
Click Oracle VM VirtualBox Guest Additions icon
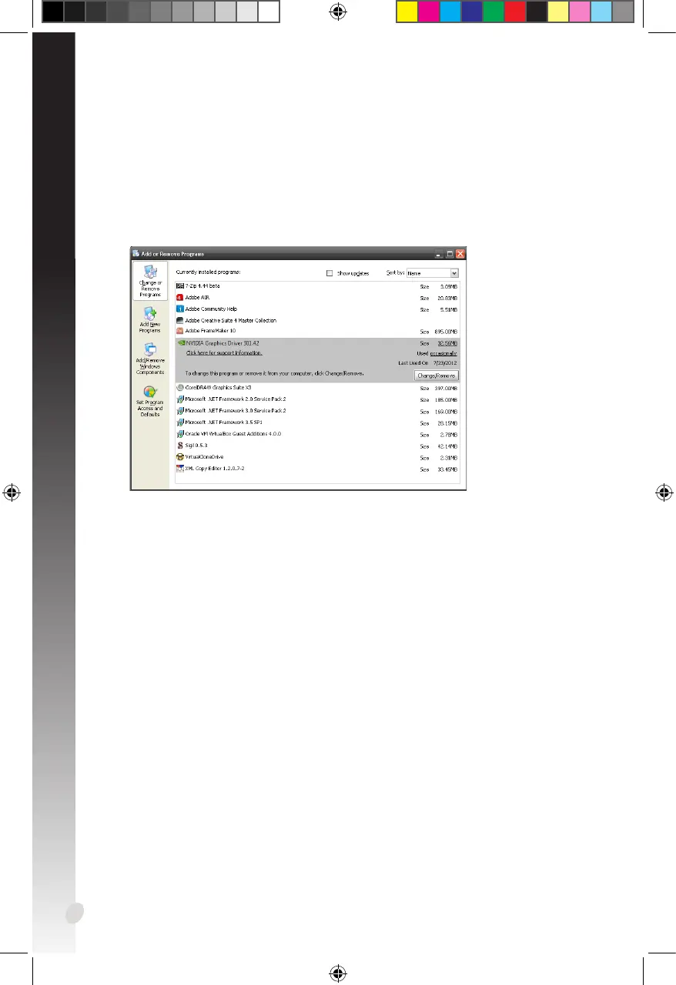pyautogui.click(x=180, y=434)
